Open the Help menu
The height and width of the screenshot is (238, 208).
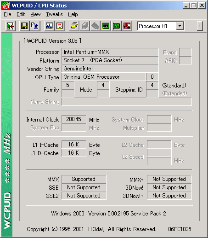click(73, 14)
